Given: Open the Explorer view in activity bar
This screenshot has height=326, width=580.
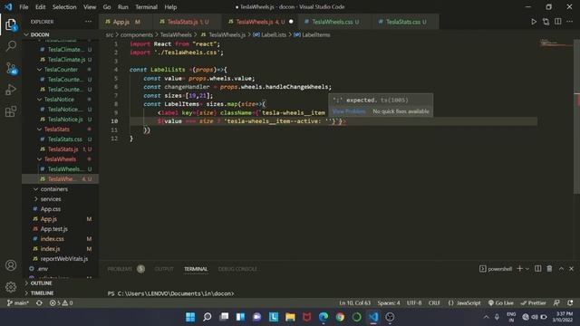Looking at the screenshot, I should coord(11,24).
